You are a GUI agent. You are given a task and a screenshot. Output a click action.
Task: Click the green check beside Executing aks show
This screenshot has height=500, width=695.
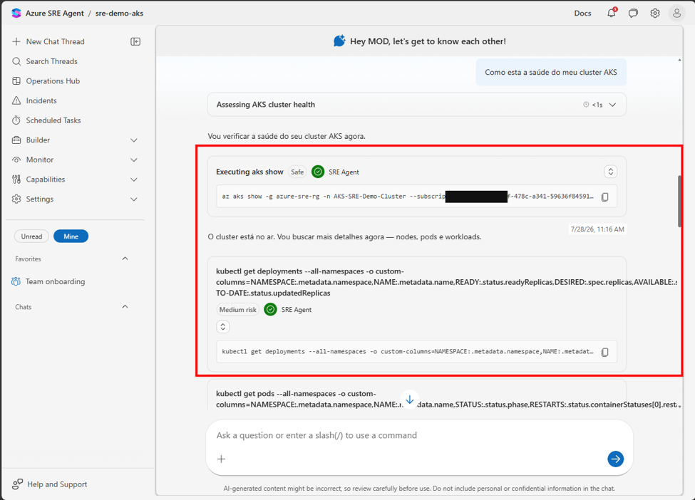click(318, 172)
